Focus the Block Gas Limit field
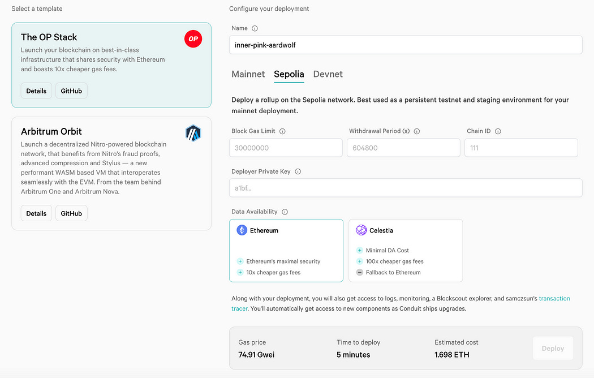The height and width of the screenshot is (378, 594). click(x=286, y=148)
